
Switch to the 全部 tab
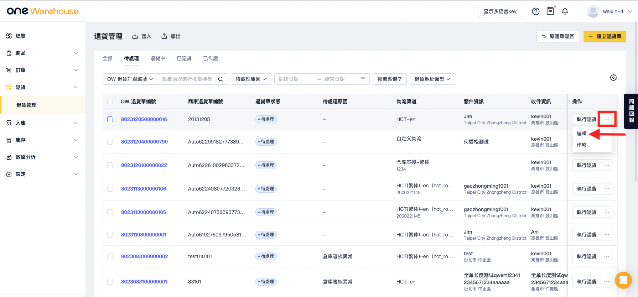[108, 58]
